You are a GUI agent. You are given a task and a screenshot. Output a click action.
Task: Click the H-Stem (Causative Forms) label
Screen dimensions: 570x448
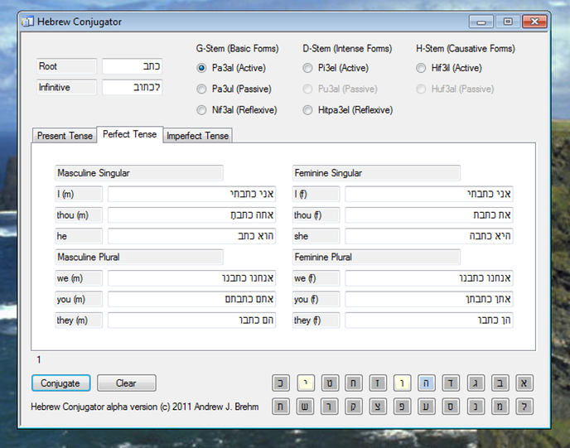[466, 49]
